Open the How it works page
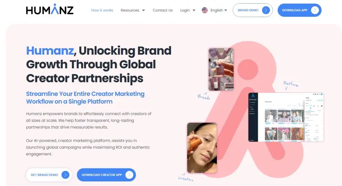This screenshot has height=186, width=342. pos(102,10)
